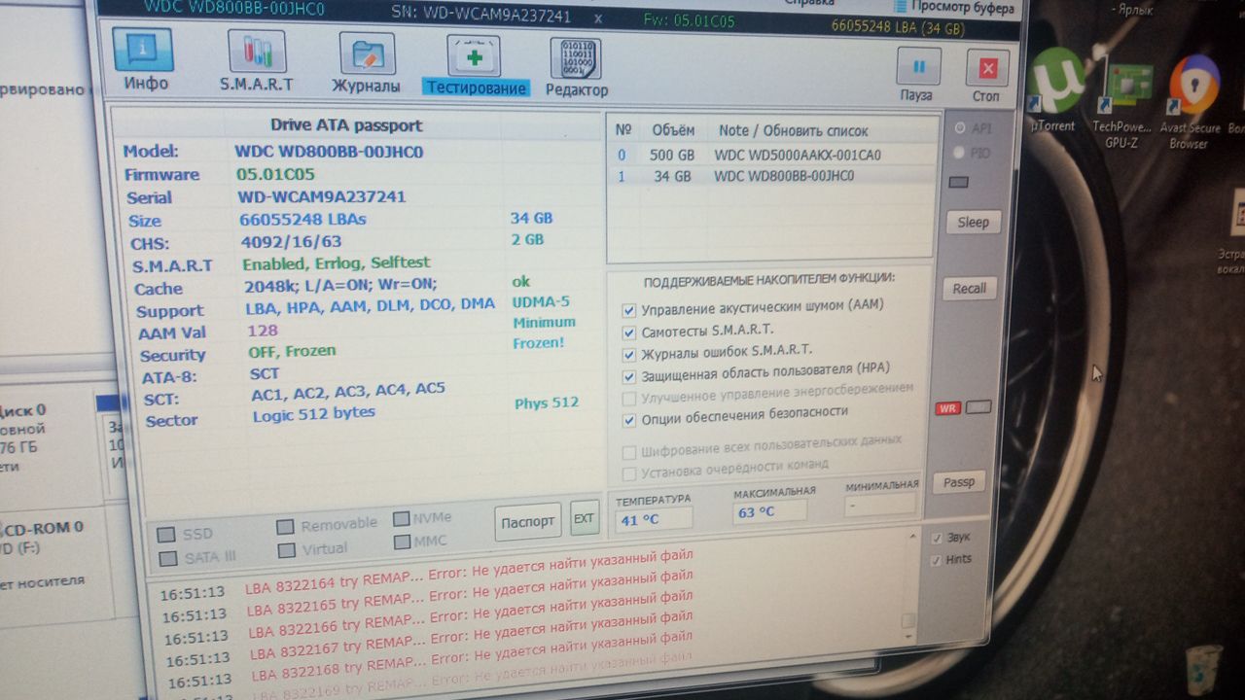Toggle the NVMe checkbox
Screen dimensions: 1245x700
point(402,519)
